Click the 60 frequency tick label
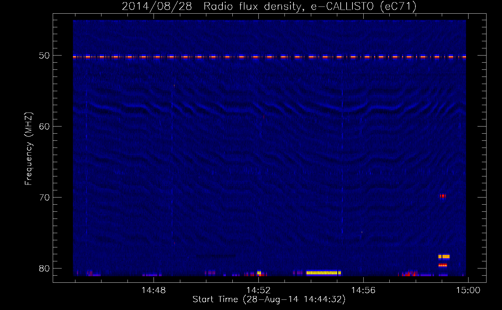 point(44,126)
